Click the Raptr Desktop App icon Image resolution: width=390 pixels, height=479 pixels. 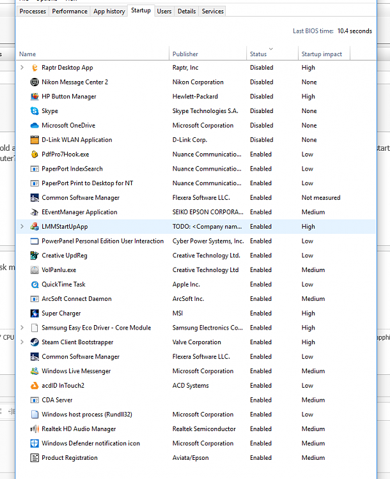click(x=35, y=68)
